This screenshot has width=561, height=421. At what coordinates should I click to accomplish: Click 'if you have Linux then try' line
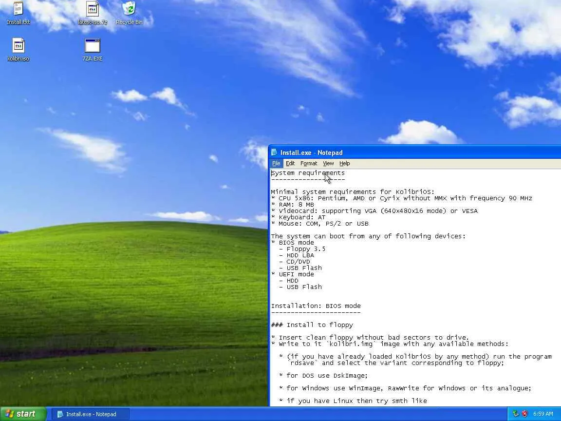(x=353, y=401)
